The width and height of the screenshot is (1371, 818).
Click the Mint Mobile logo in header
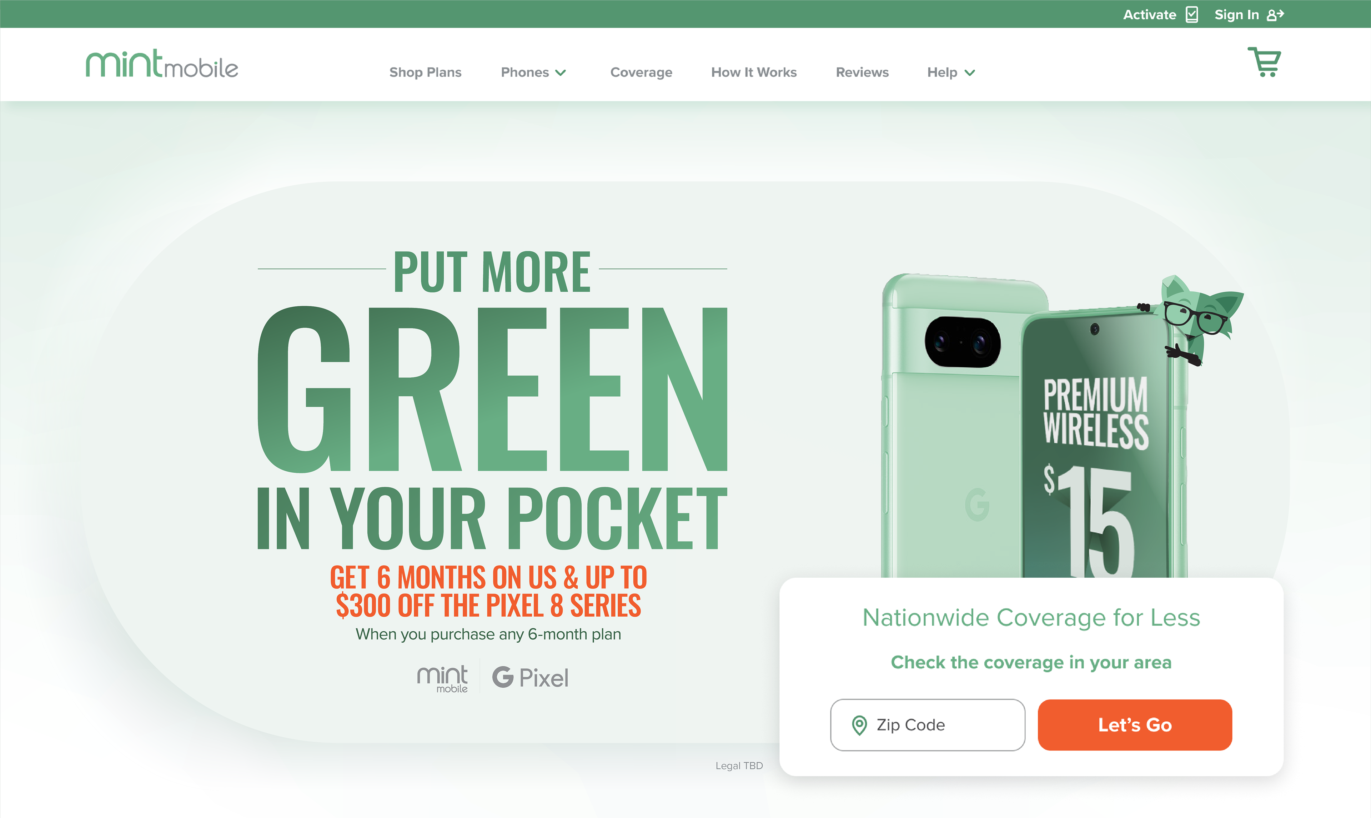[162, 64]
